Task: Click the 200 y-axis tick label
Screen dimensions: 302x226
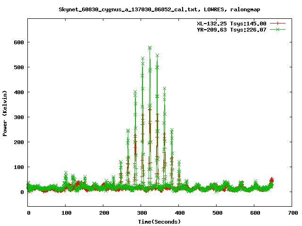Action: pyautogui.click(x=19, y=142)
